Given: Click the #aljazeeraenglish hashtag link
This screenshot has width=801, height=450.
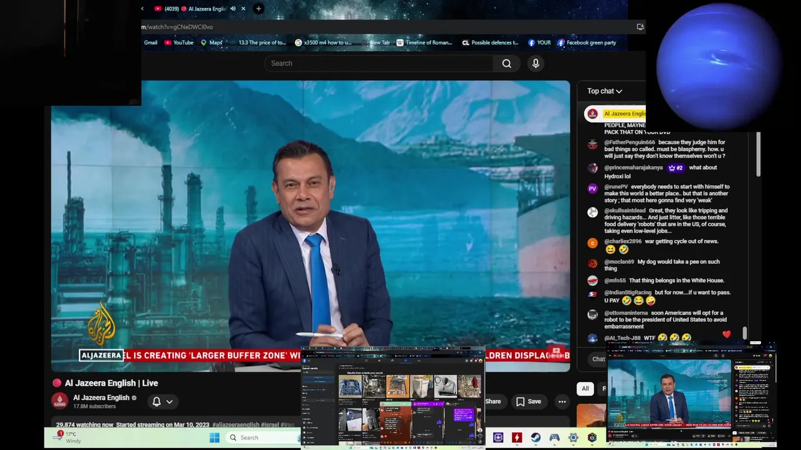Looking at the screenshot, I should (235, 425).
